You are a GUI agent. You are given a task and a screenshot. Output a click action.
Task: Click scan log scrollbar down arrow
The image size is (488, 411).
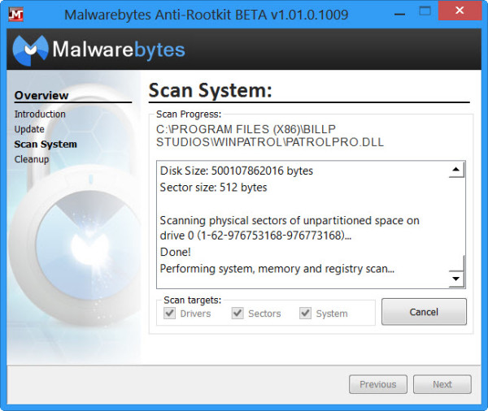pos(456,279)
